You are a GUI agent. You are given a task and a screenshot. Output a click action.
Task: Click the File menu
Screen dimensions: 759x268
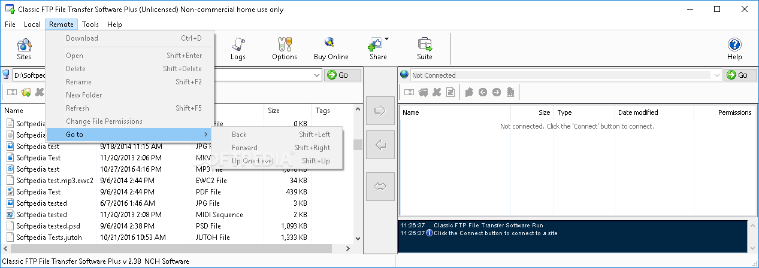[x=10, y=25]
